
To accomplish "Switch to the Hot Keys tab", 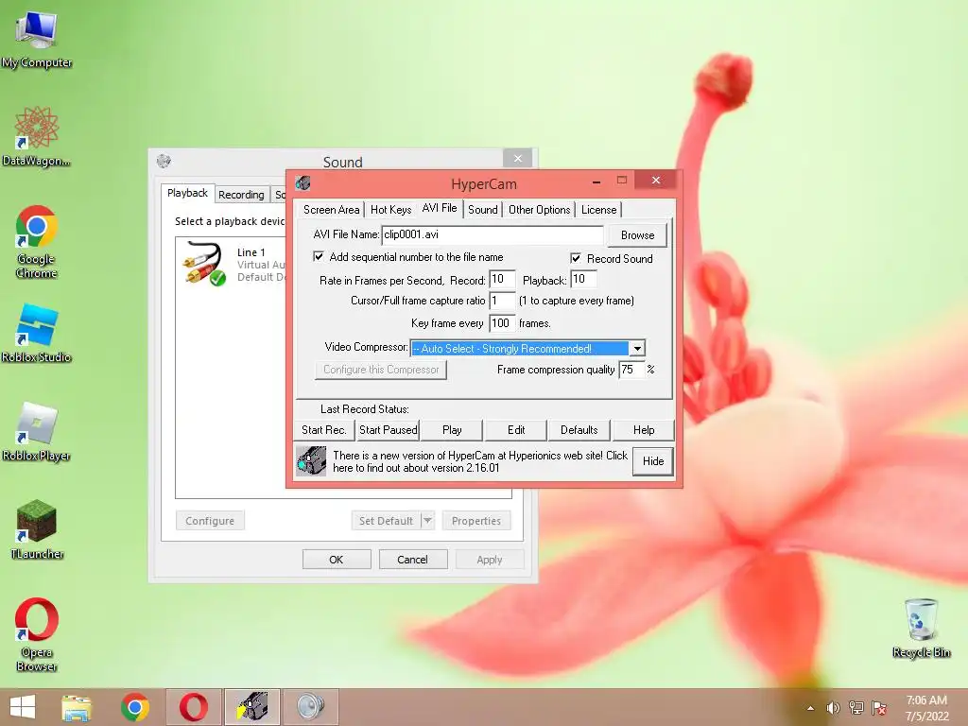I will [390, 210].
